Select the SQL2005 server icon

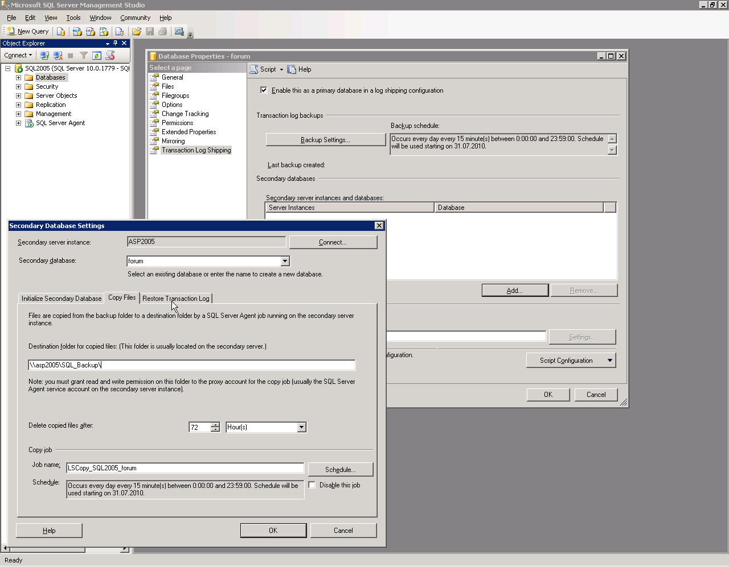pos(19,68)
